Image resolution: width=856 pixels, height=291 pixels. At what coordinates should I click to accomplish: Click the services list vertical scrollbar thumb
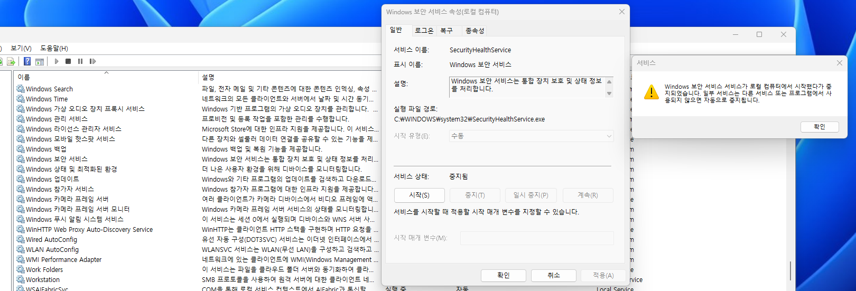coord(790,271)
